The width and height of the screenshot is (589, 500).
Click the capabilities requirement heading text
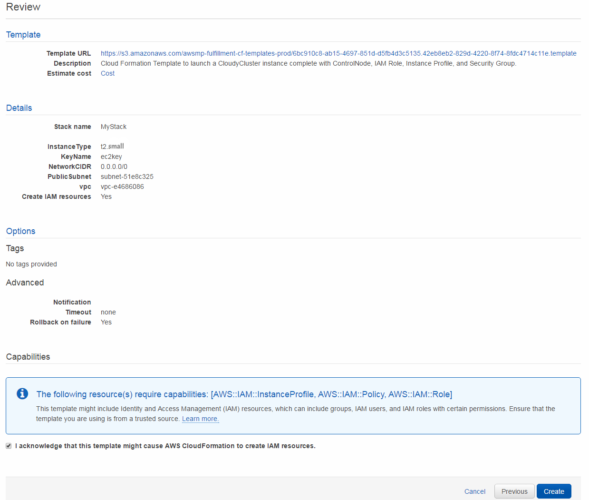coord(244,394)
